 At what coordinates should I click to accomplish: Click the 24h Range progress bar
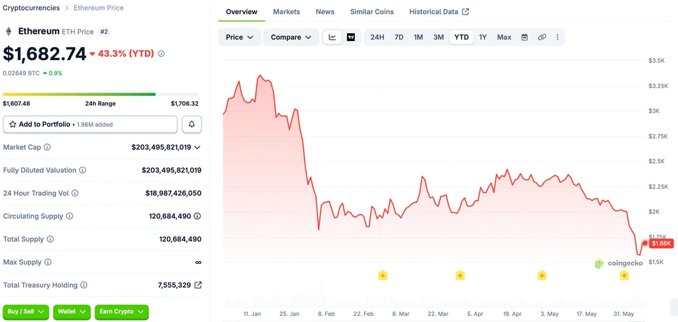pyautogui.click(x=101, y=94)
